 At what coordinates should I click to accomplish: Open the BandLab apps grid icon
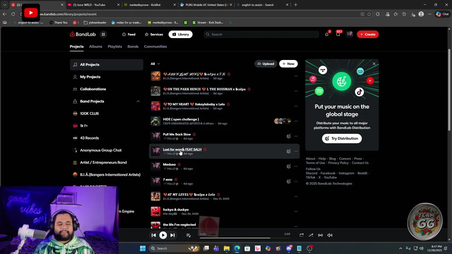pyautogui.click(x=103, y=34)
